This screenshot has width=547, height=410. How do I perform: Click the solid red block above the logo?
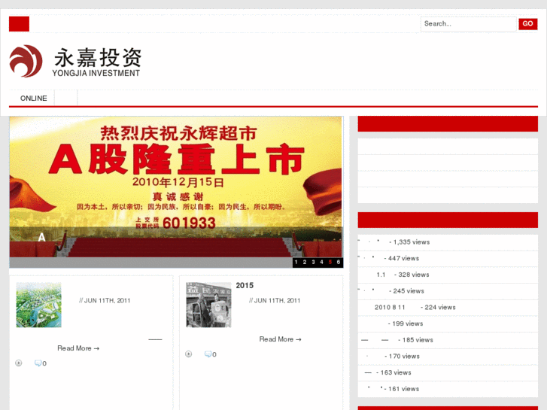click(20, 24)
